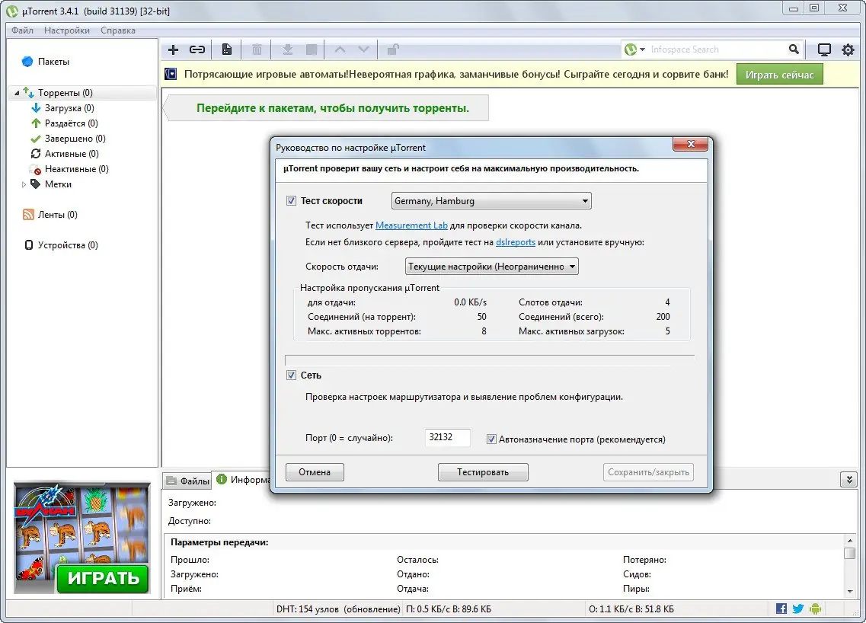866x623 pixels.
Task: Toggle the Тест скорости checkbox
Action: pos(291,201)
